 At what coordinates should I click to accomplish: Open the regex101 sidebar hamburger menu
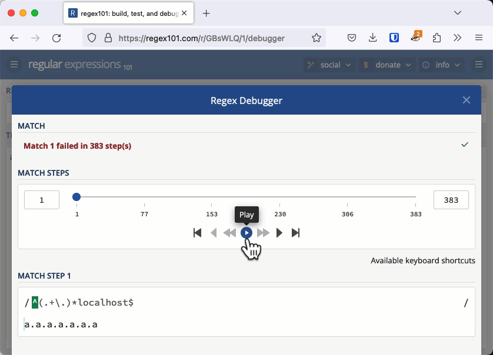[x=14, y=65]
